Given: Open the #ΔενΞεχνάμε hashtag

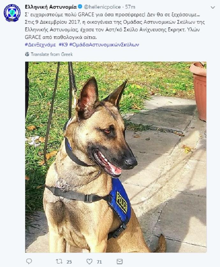Looking at the screenshot, I should tap(40, 45).
